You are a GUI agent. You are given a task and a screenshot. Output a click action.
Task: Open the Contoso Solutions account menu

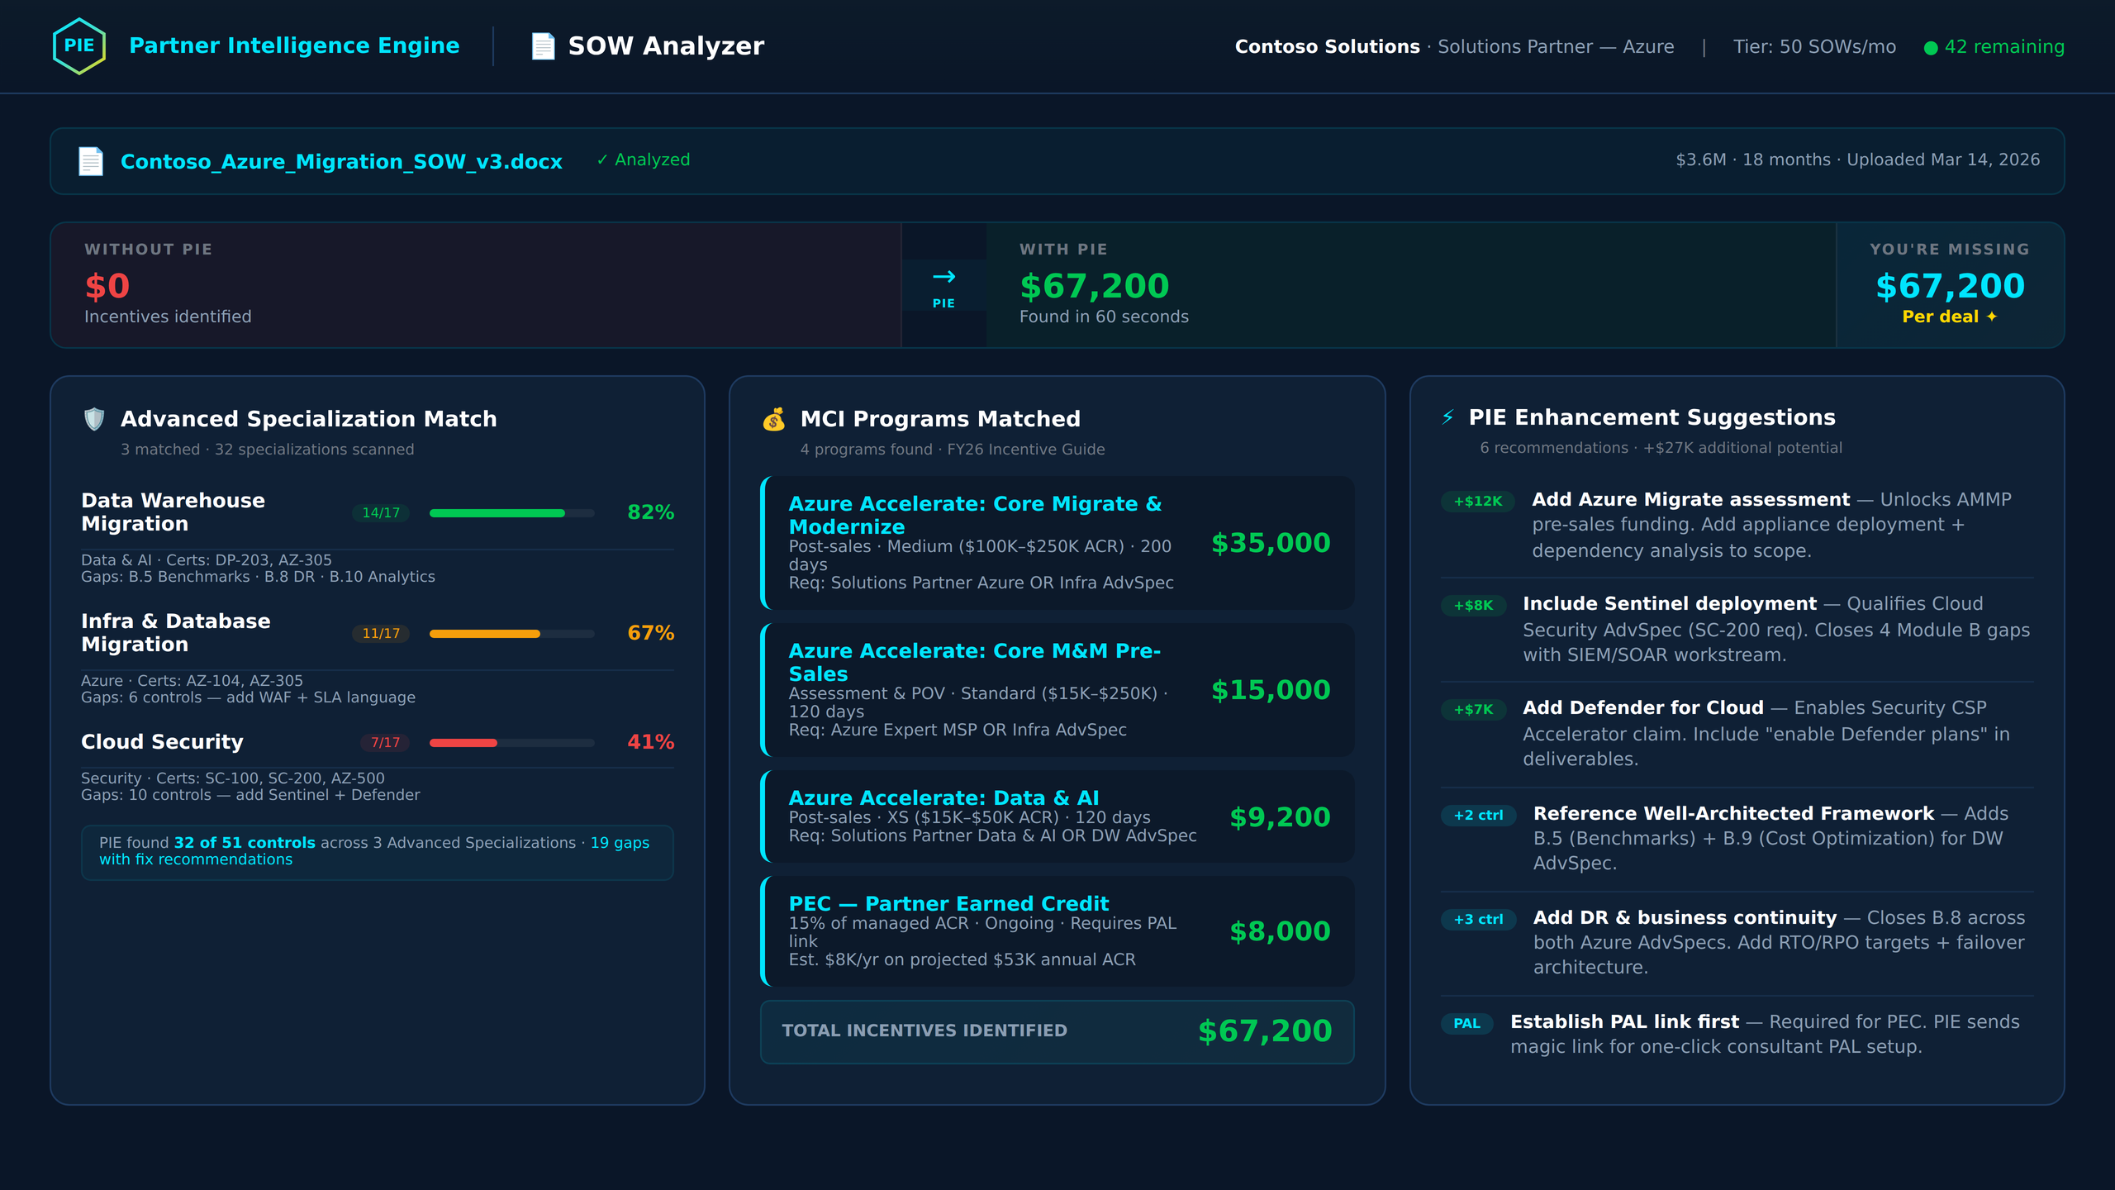point(1326,46)
